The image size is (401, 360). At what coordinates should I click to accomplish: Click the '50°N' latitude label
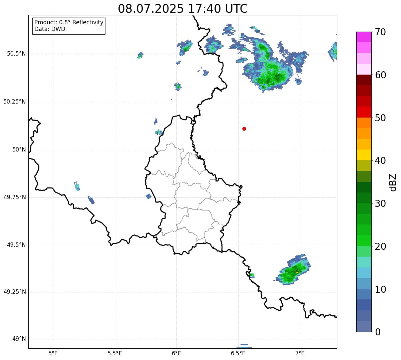pos(19,150)
